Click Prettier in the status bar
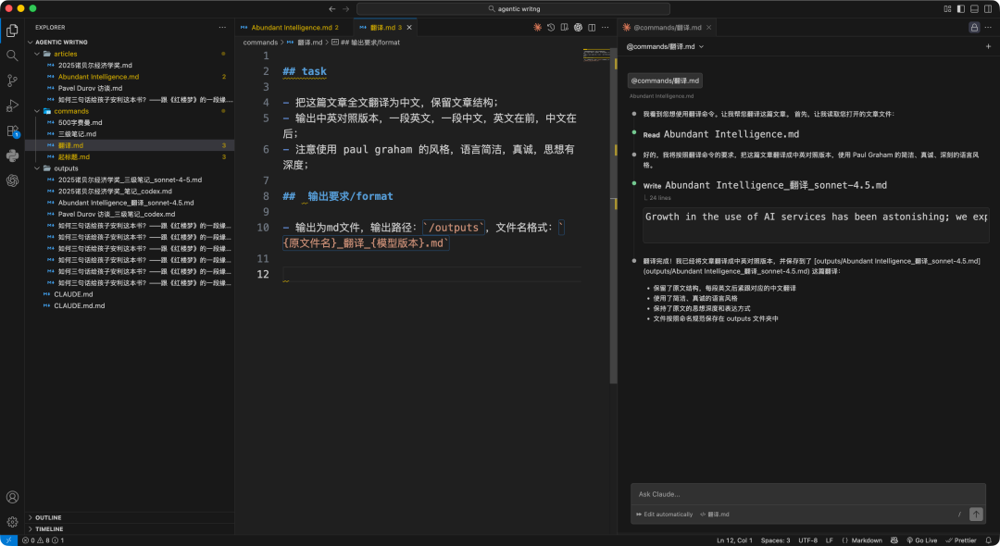The width and height of the screenshot is (1000, 546). [x=961, y=540]
